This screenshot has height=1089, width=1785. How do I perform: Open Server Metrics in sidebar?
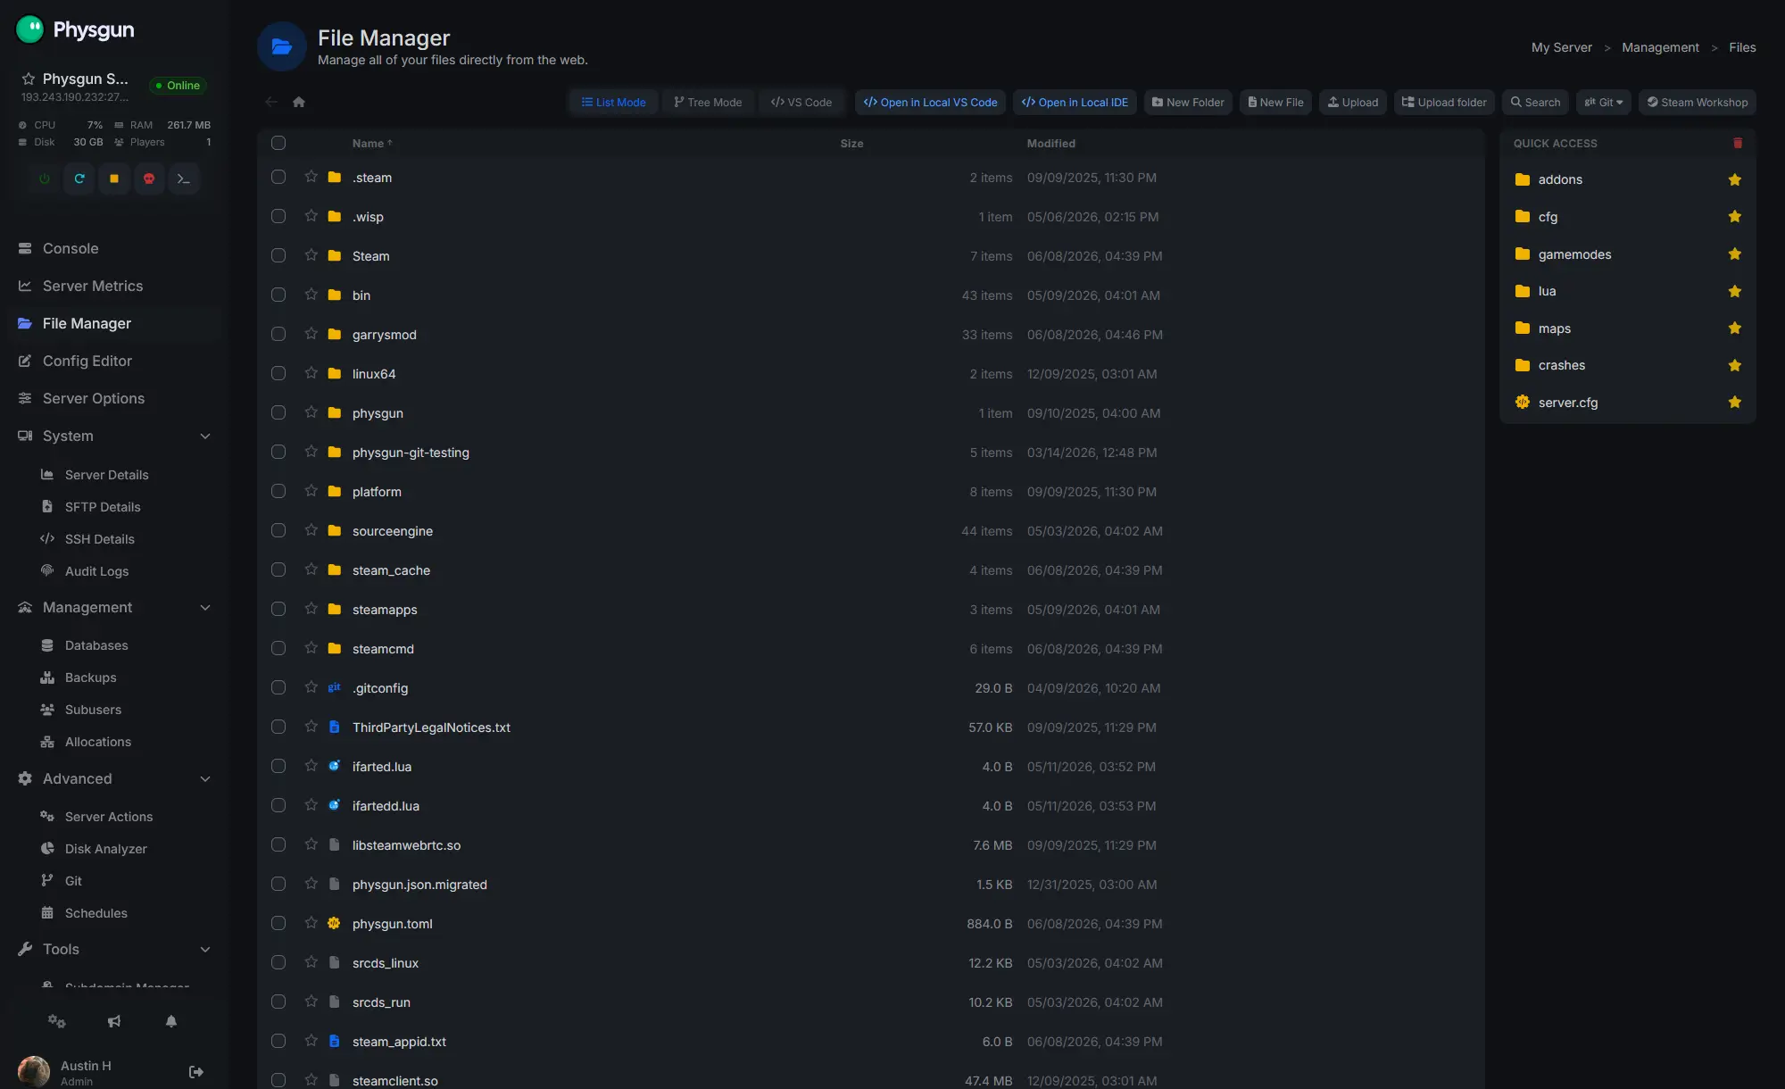pyautogui.click(x=113, y=286)
